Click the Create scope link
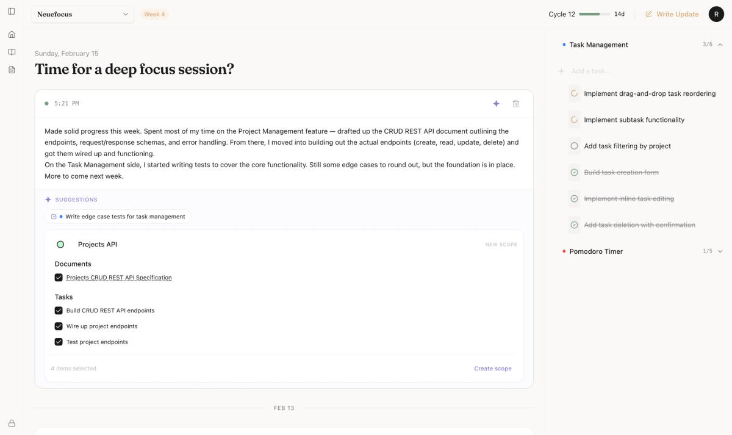 tap(493, 368)
